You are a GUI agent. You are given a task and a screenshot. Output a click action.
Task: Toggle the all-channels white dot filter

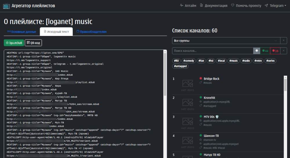(x=257, y=51)
